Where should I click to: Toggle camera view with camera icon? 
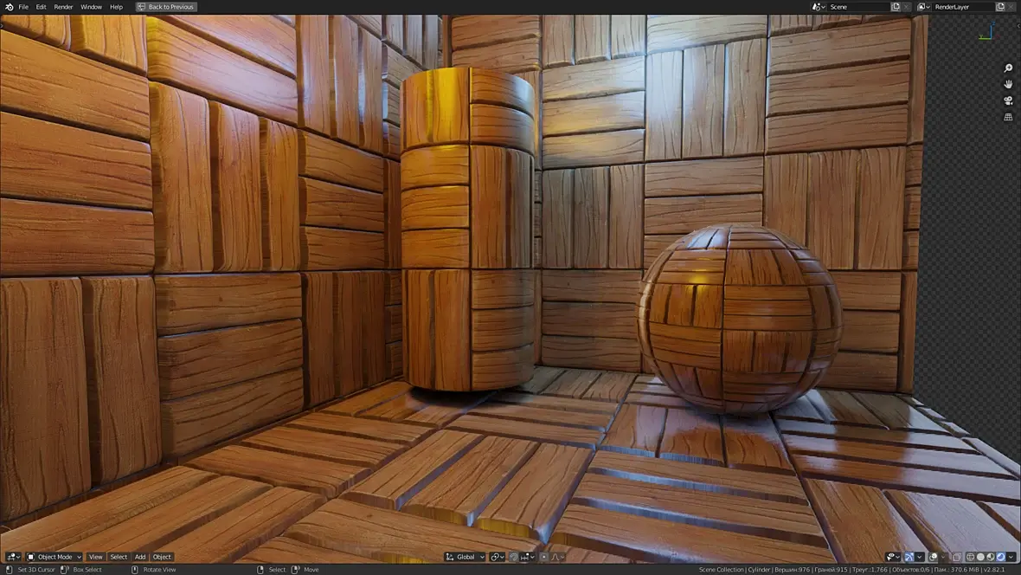point(1008,100)
